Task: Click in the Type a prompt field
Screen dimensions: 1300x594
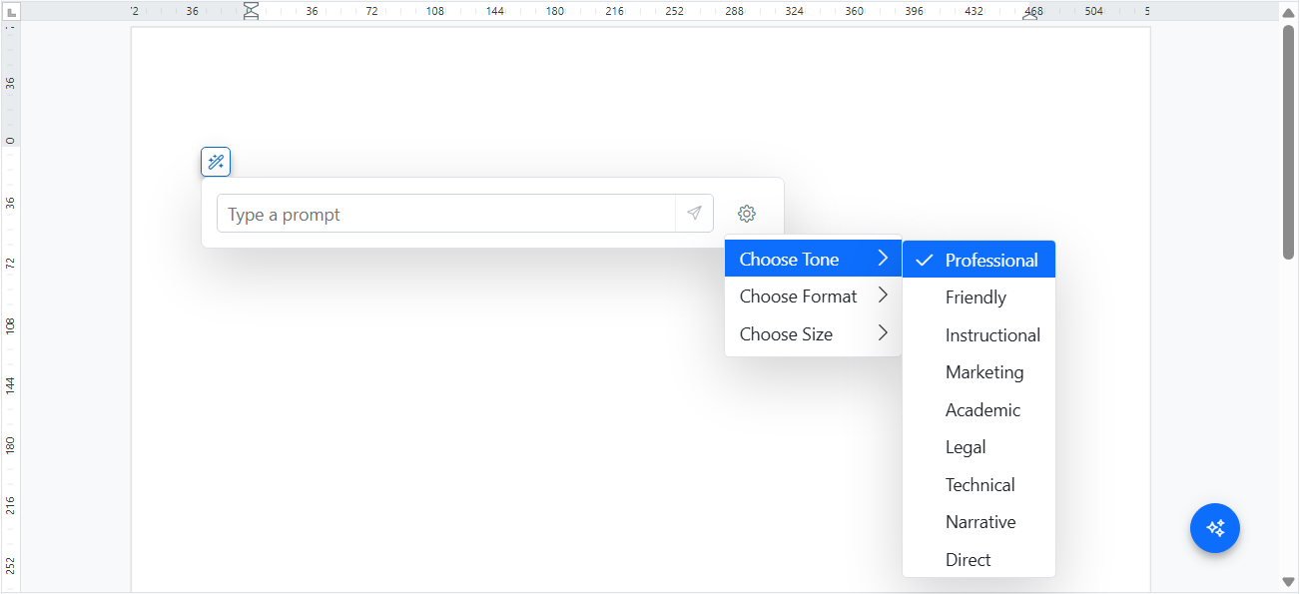Action: (446, 214)
